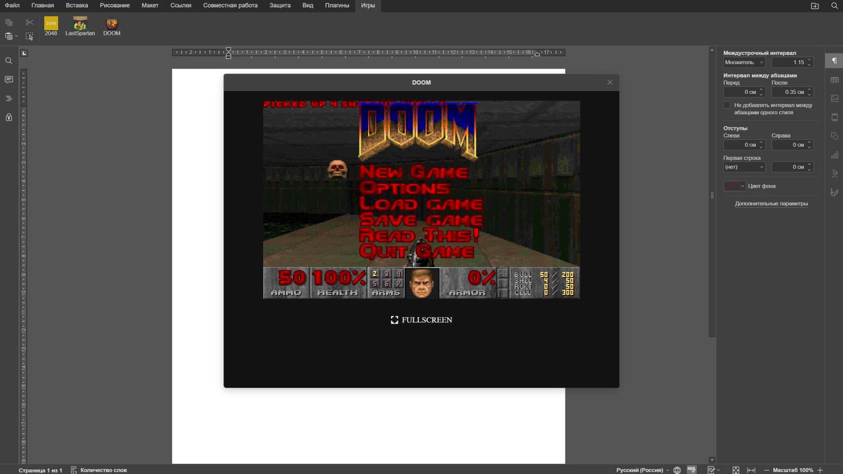Image resolution: width=843 pixels, height=474 pixels.
Task: Click Fit to page icon
Action: click(736, 470)
